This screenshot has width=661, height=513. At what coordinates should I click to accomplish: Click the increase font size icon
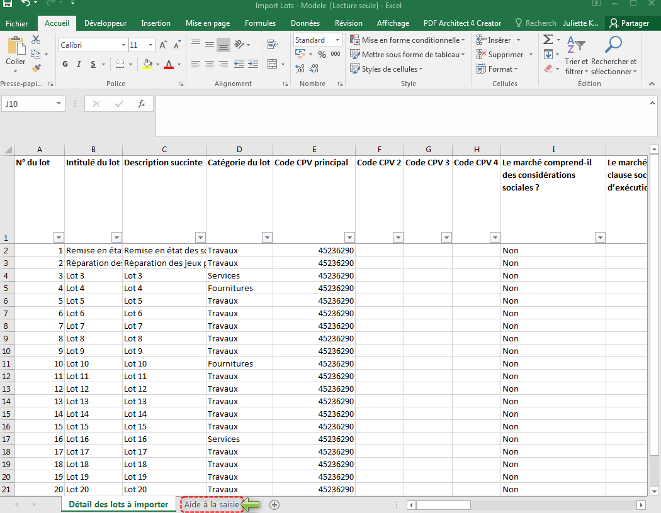(x=163, y=45)
